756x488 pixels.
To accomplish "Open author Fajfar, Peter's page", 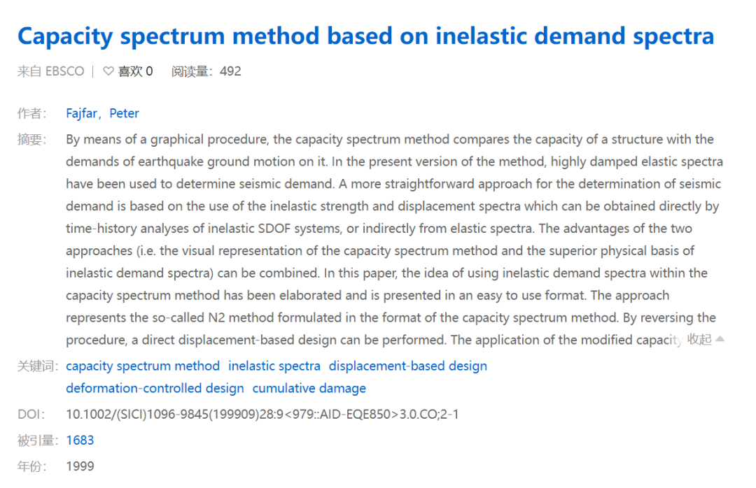I will tap(102, 113).
